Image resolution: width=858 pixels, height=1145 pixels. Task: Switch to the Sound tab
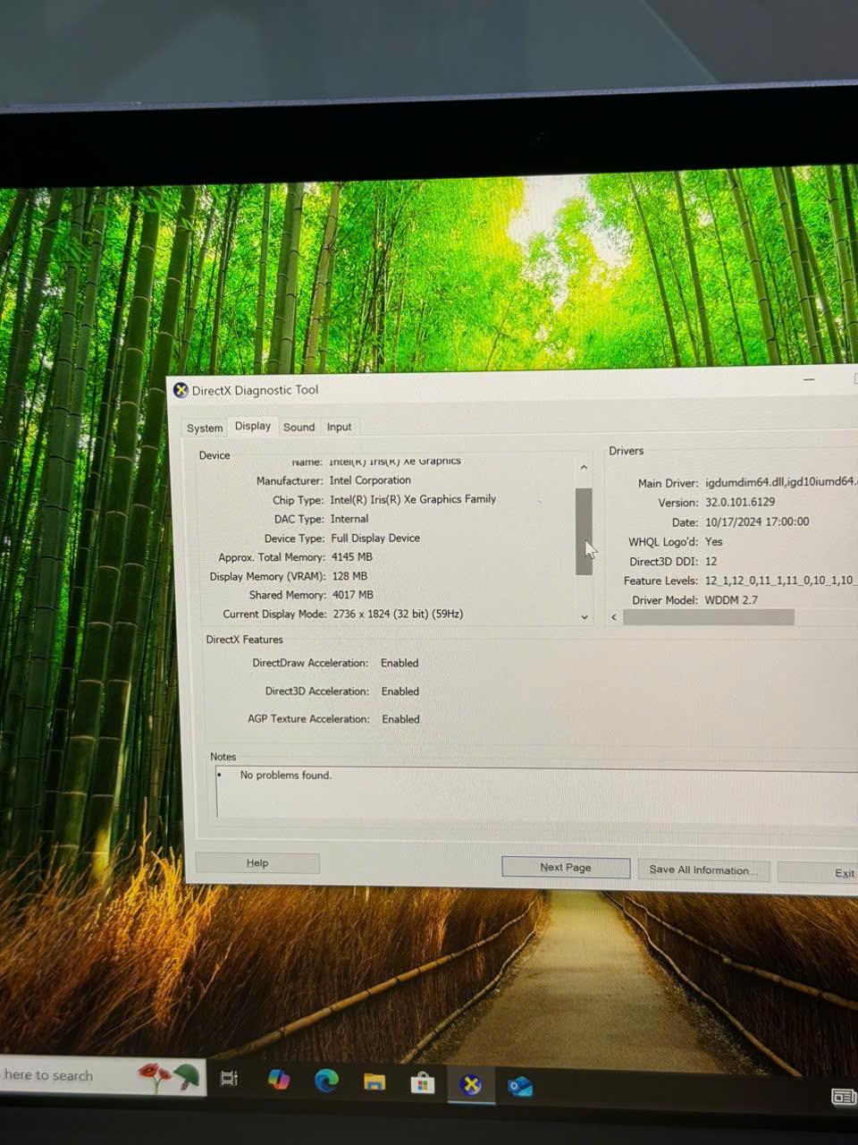click(299, 427)
